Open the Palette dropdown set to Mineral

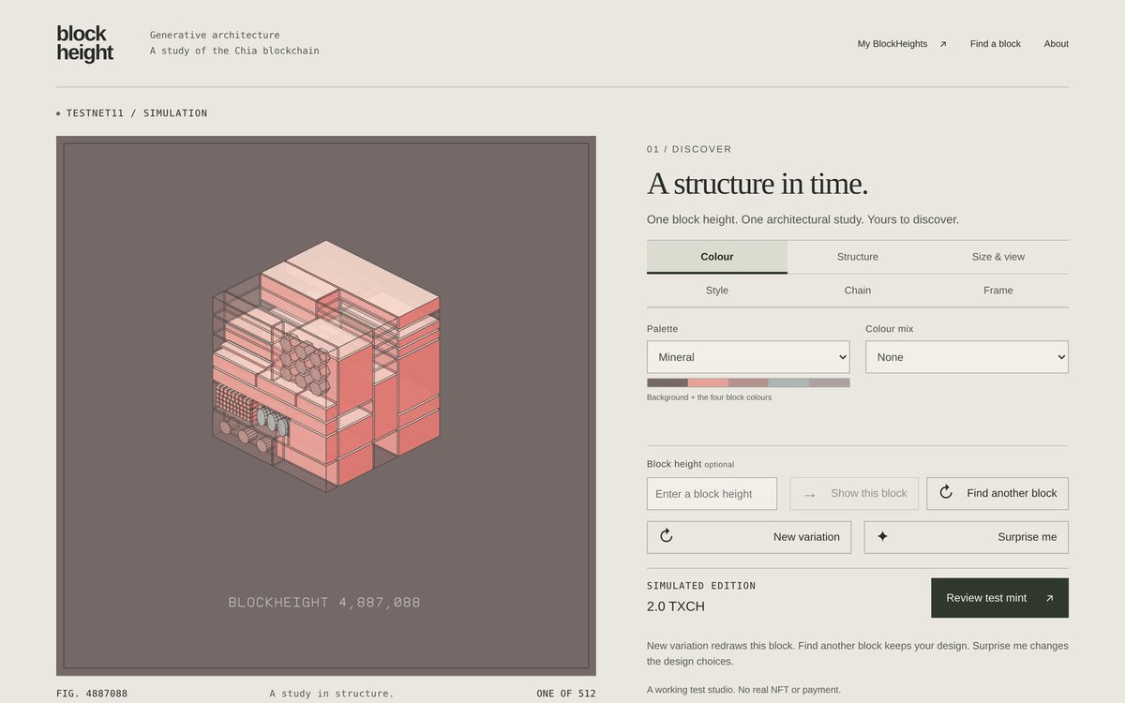[748, 357]
